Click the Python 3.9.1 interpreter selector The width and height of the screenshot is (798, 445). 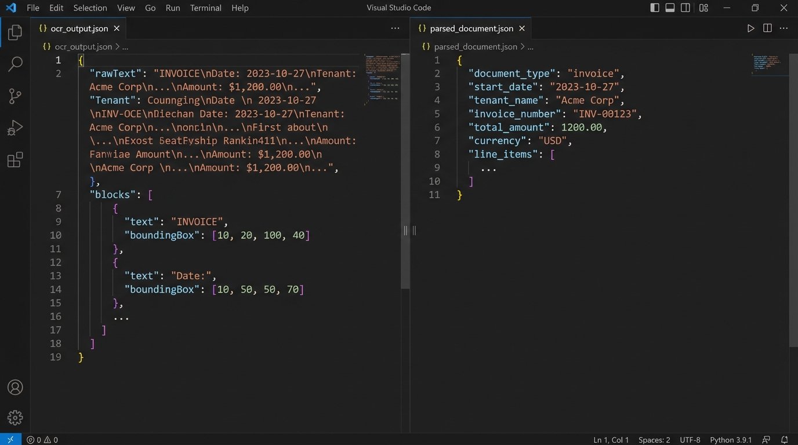[730, 440]
